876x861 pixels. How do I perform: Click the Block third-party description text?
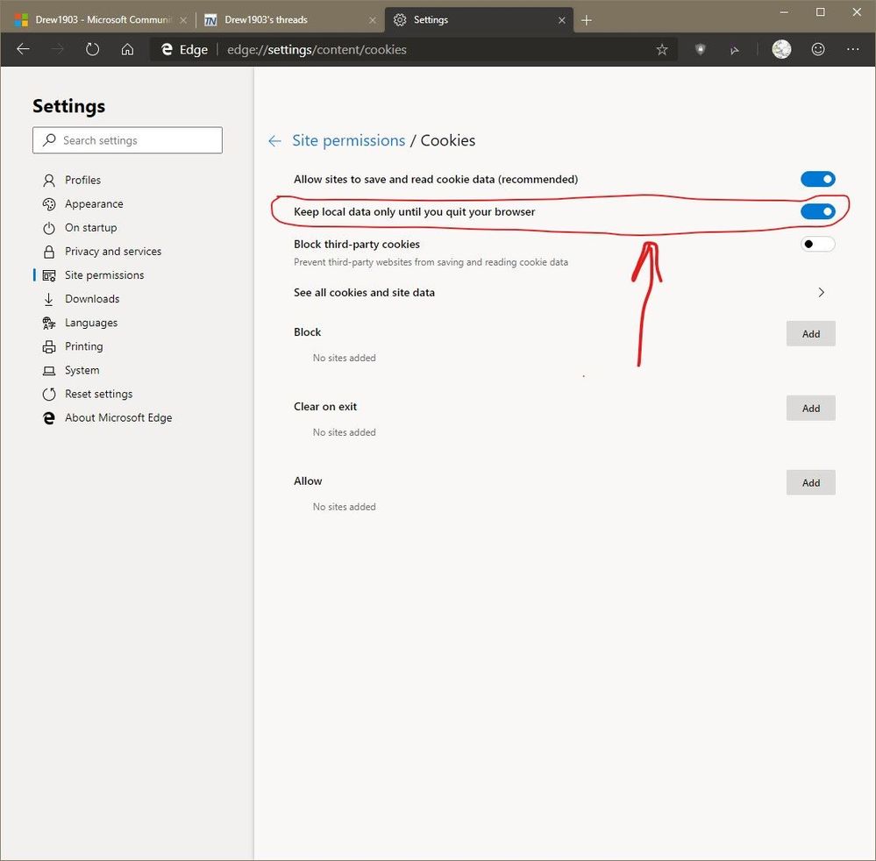click(431, 262)
